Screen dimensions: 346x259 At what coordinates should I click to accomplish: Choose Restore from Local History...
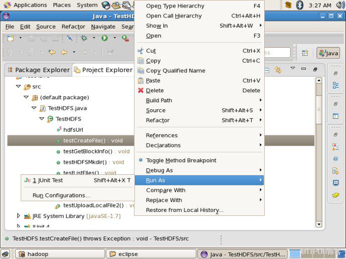point(200,210)
